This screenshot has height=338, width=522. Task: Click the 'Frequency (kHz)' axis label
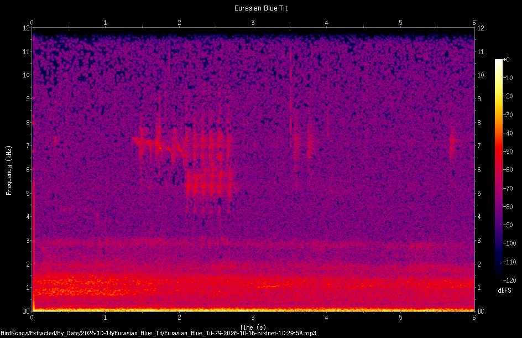pyautogui.click(x=9, y=170)
